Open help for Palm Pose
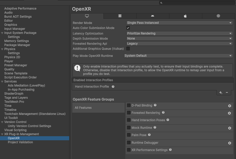 pos(149,135)
